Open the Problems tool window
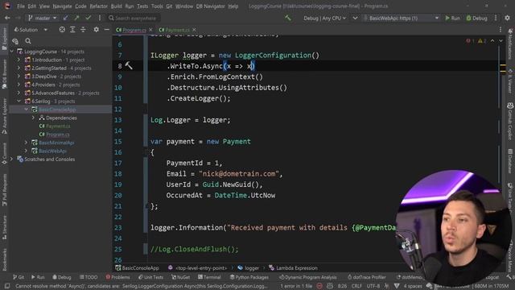 click(x=118, y=277)
